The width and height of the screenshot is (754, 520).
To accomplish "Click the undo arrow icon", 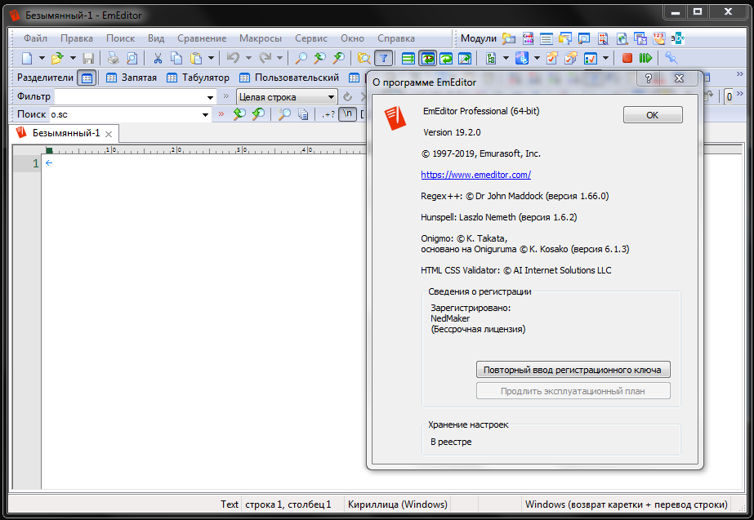I will click(233, 59).
